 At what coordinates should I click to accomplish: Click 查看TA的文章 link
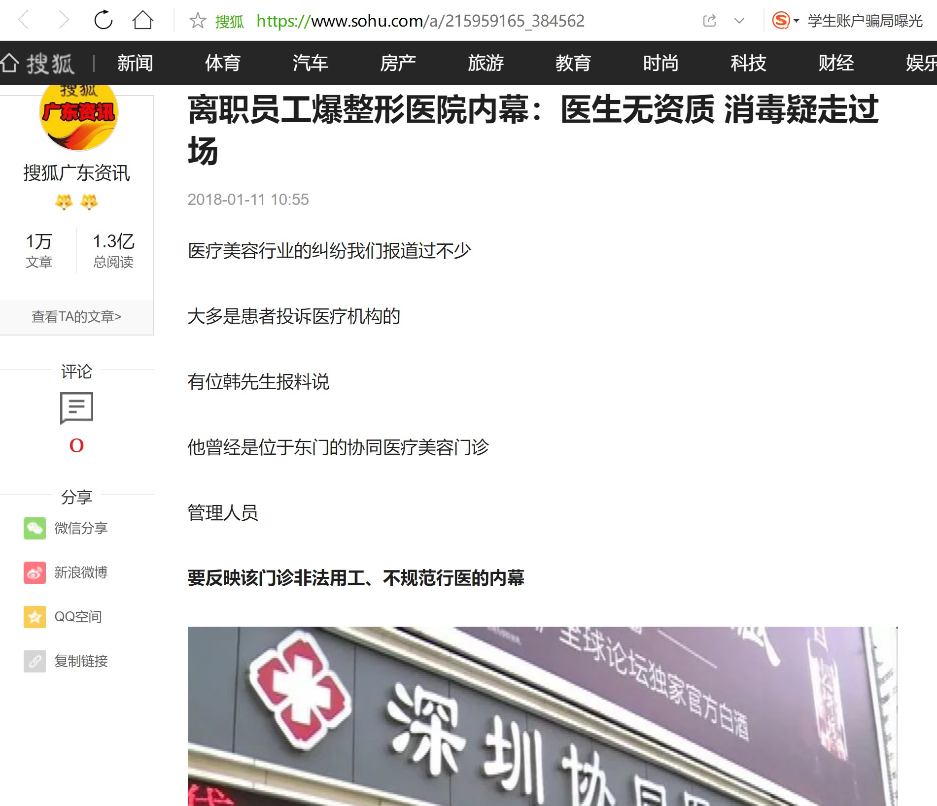click(76, 317)
